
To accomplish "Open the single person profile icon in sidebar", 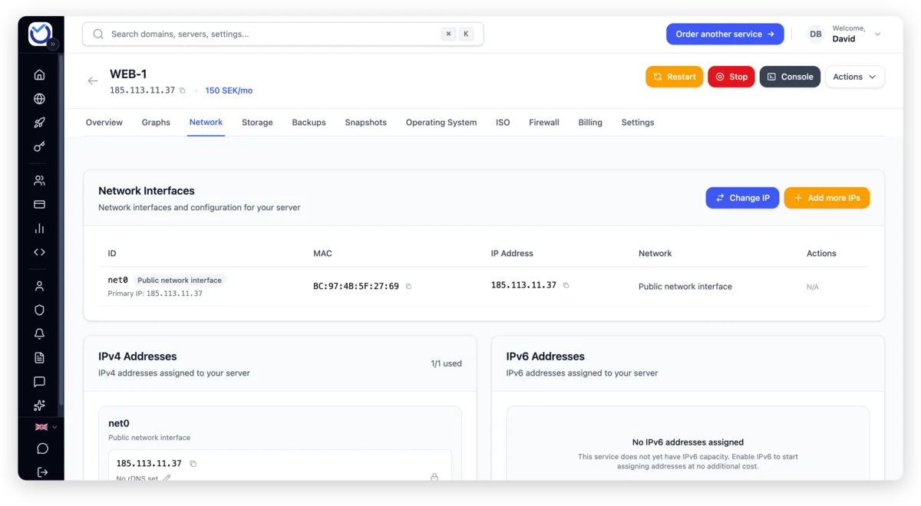I will [39, 286].
